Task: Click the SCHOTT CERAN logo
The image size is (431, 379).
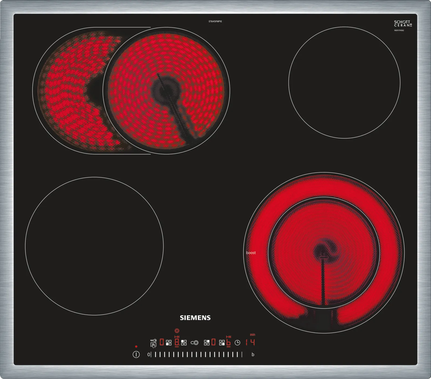Action: tap(403, 24)
